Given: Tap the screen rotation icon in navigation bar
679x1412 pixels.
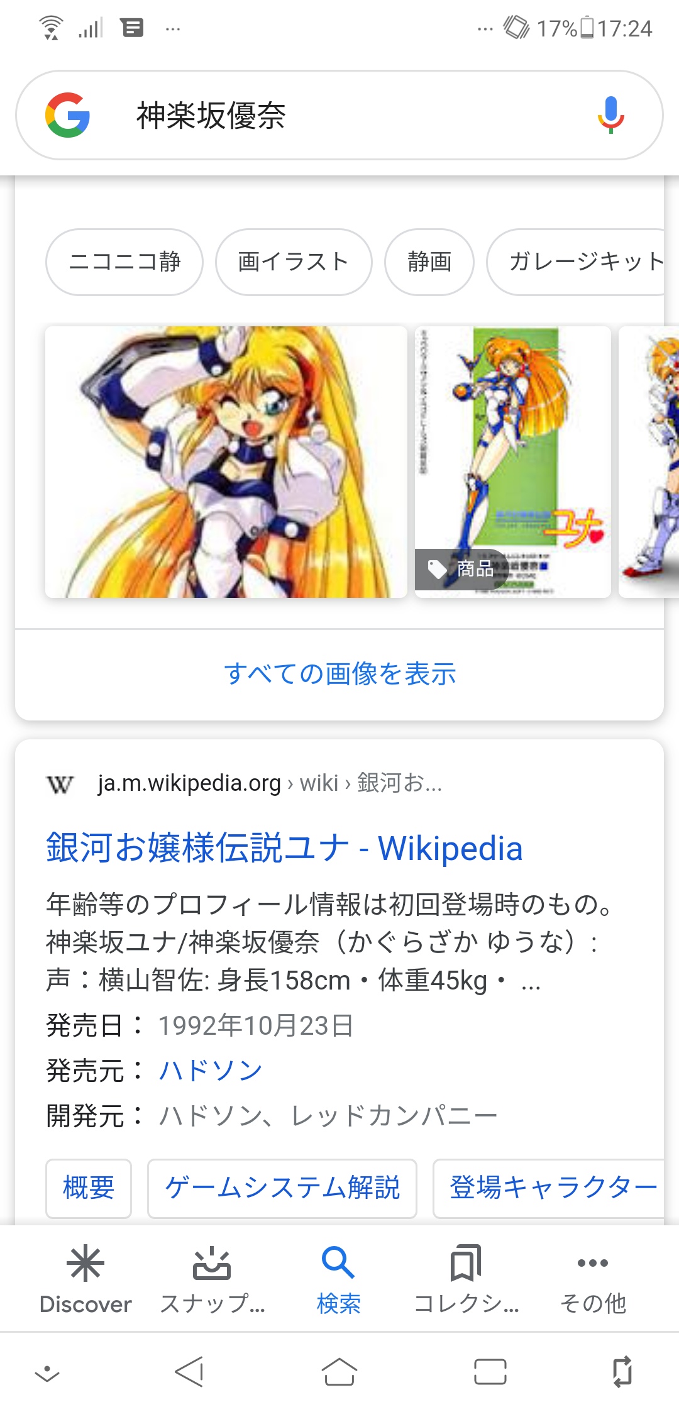Looking at the screenshot, I should coord(622,1371).
